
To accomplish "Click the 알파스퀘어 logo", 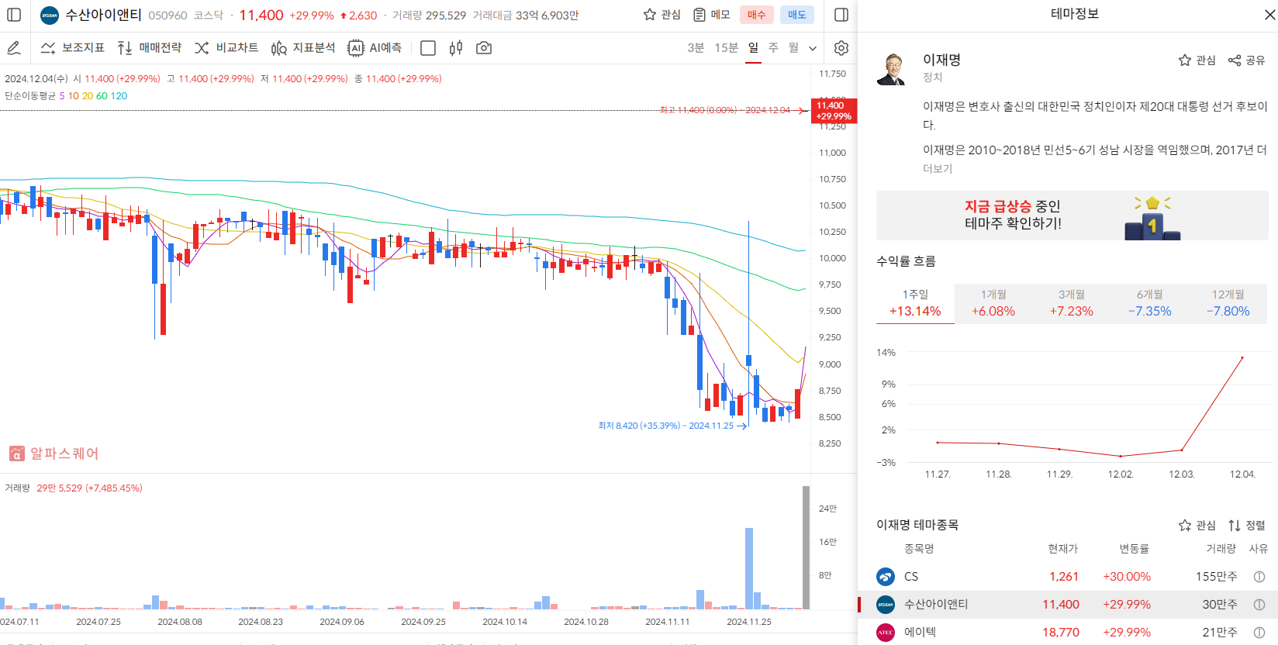I will 54,454.
